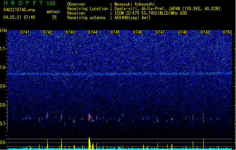Image resolution: width=236 pixels, height=150 pixels.
Task: Click the 0749 time marker
Action: pos(205,32)
